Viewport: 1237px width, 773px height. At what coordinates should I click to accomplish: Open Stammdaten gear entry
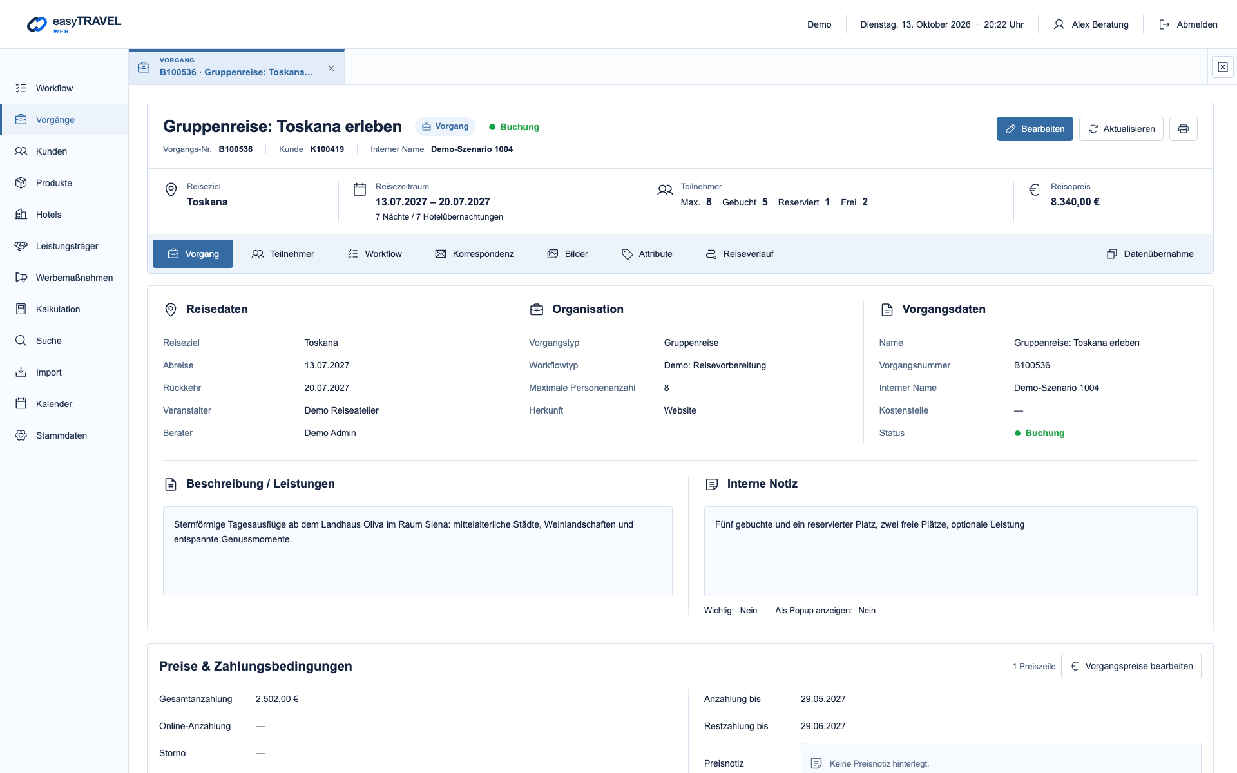(x=64, y=435)
